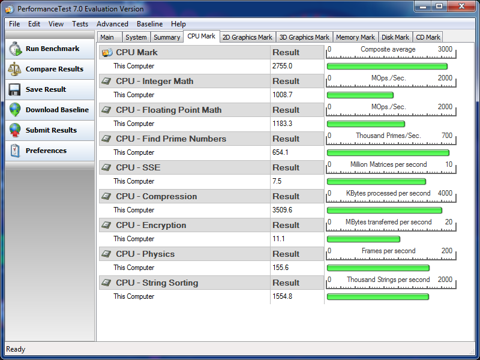Click the CPU - SSE header label
Viewport: 480px width, 360px height.
(x=138, y=167)
